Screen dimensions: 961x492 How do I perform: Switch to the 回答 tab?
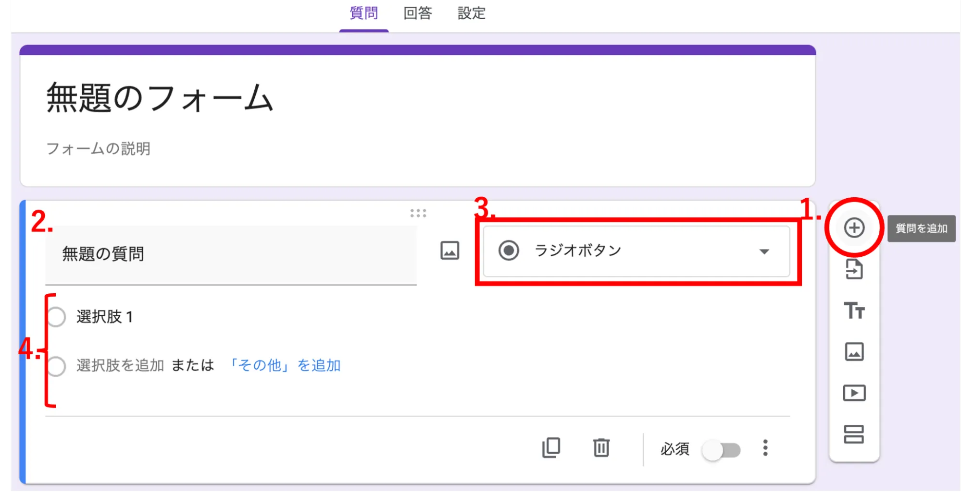(417, 13)
